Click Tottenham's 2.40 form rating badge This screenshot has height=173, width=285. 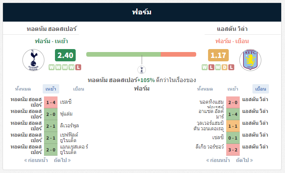65,55
